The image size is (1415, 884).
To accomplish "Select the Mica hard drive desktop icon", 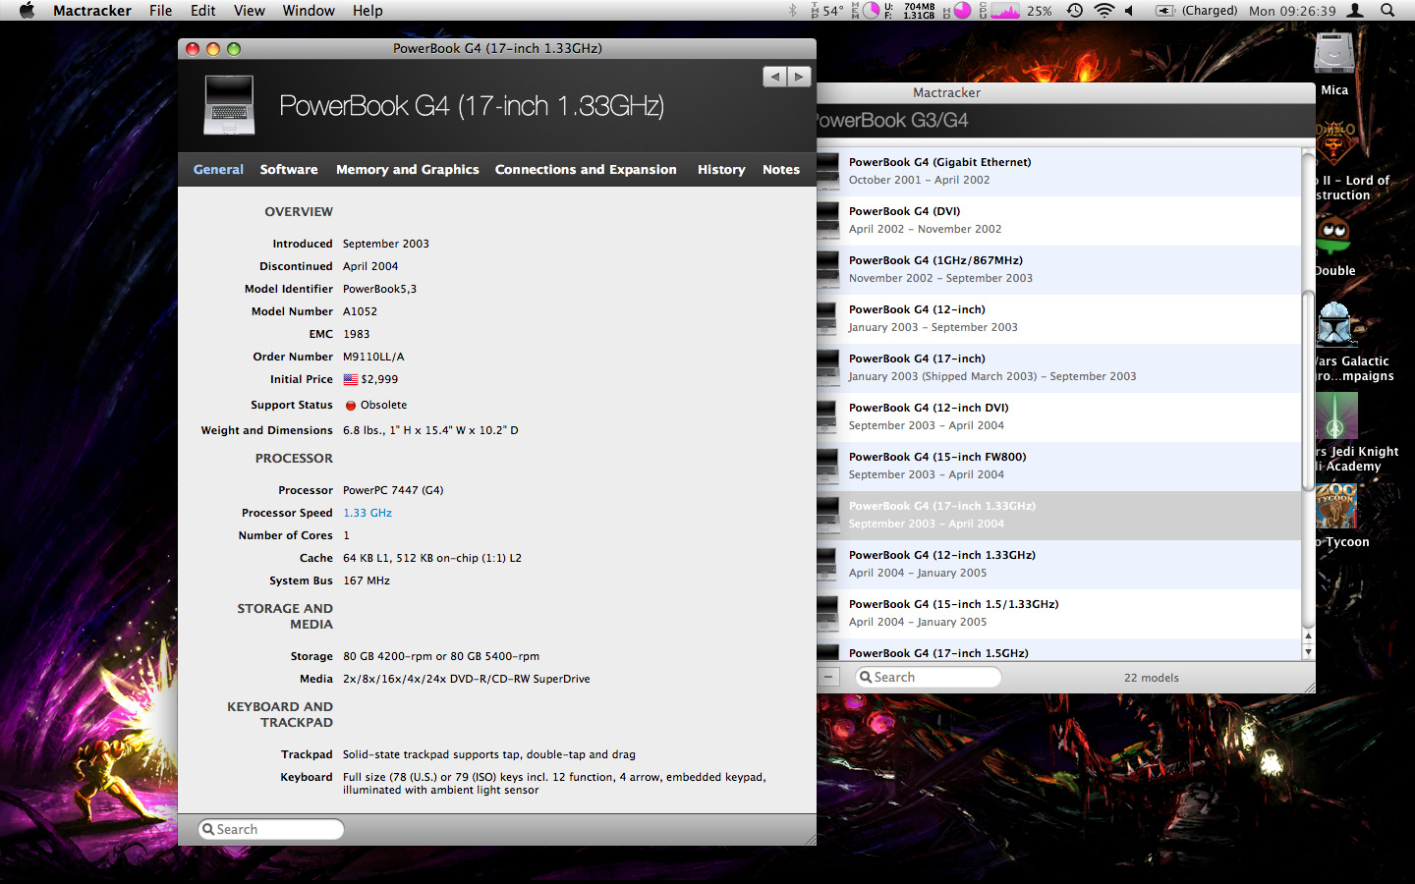I will pyautogui.click(x=1334, y=53).
